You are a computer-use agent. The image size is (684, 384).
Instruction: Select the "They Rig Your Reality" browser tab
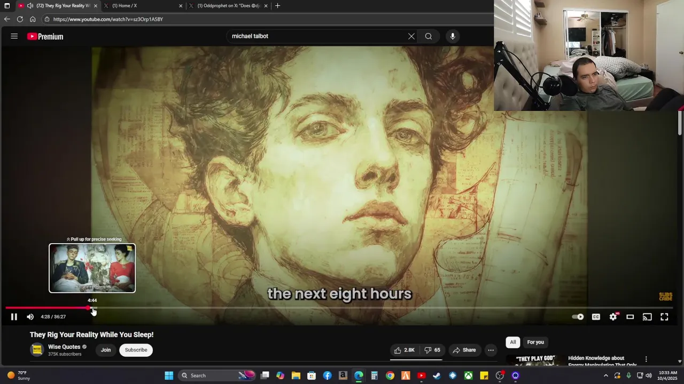(58, 6)
